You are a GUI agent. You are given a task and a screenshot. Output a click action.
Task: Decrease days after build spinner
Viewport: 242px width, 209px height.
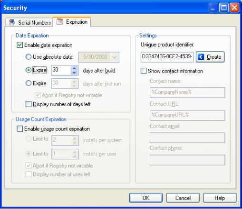[x=74, y=73]
